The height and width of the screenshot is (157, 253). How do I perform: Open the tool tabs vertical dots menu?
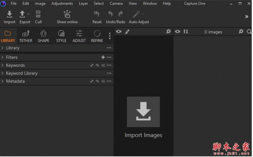pos(110,36)
